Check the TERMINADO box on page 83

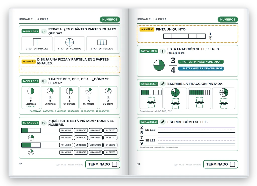pos(232,164)
